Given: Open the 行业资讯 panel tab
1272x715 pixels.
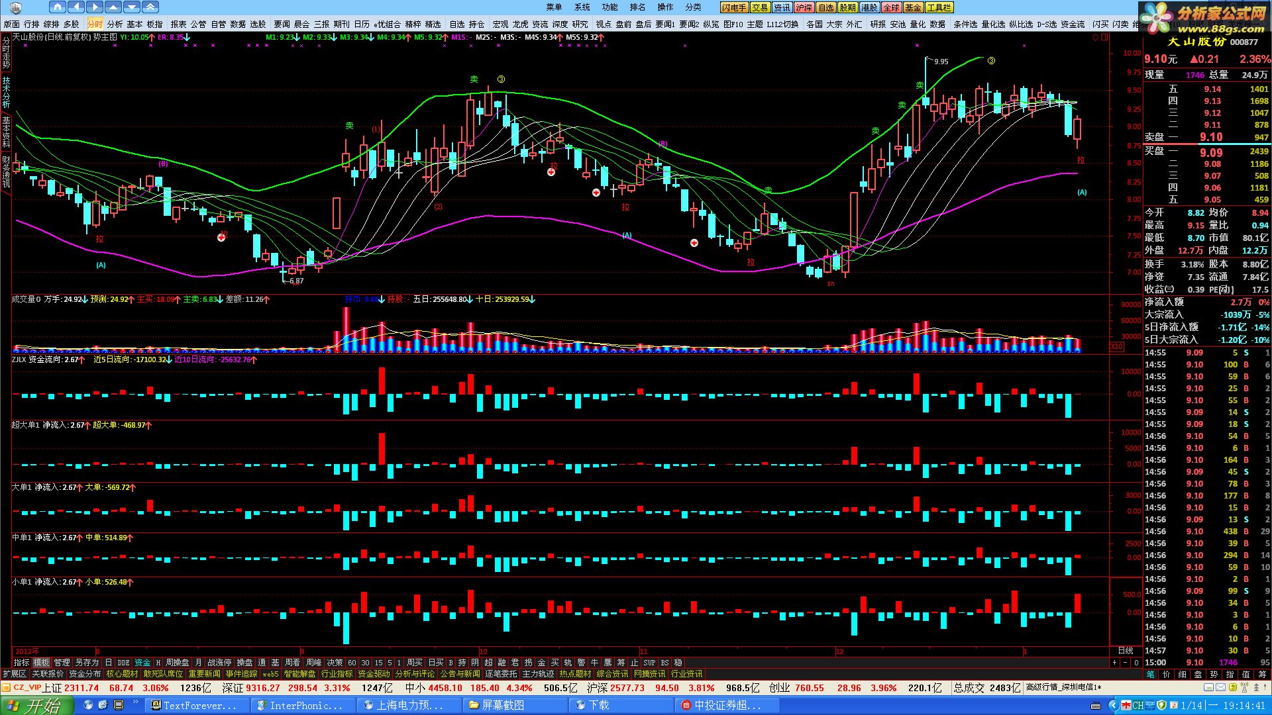Looking at the screenshot, I should tap(687, 674).
